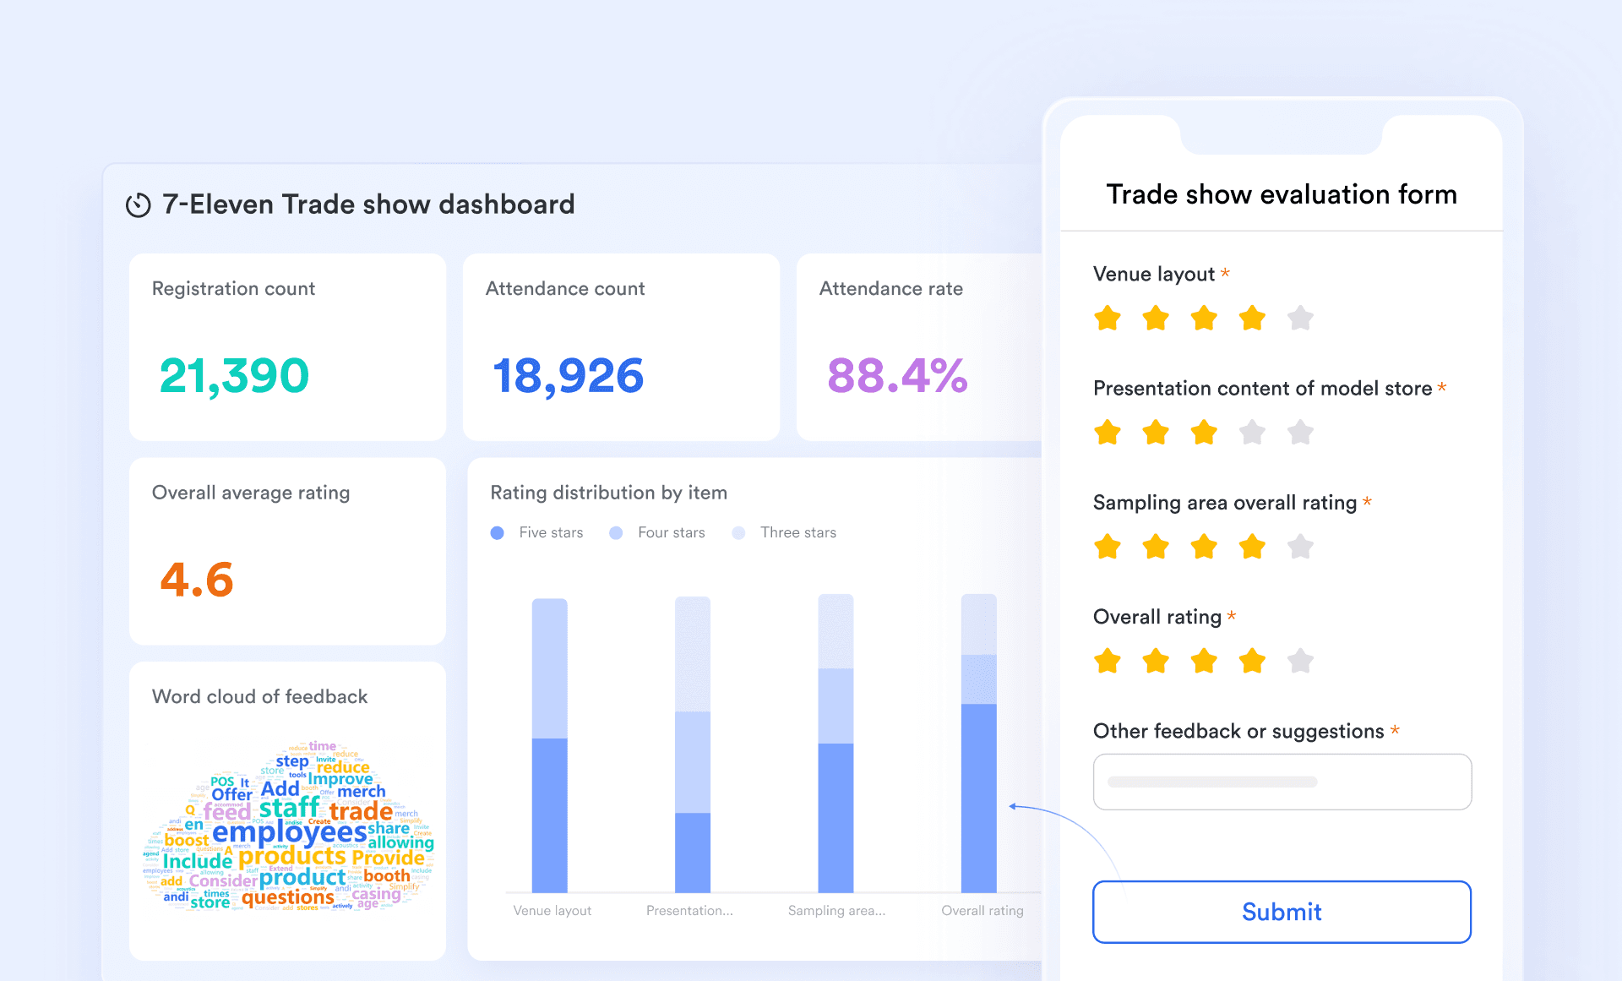Select fifth star for Overall rating
The image size is (1622, 981).
tap(1300, 661)
